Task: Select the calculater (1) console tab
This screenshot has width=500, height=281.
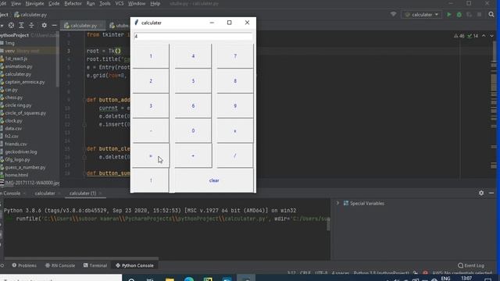Action: [83, 194]
